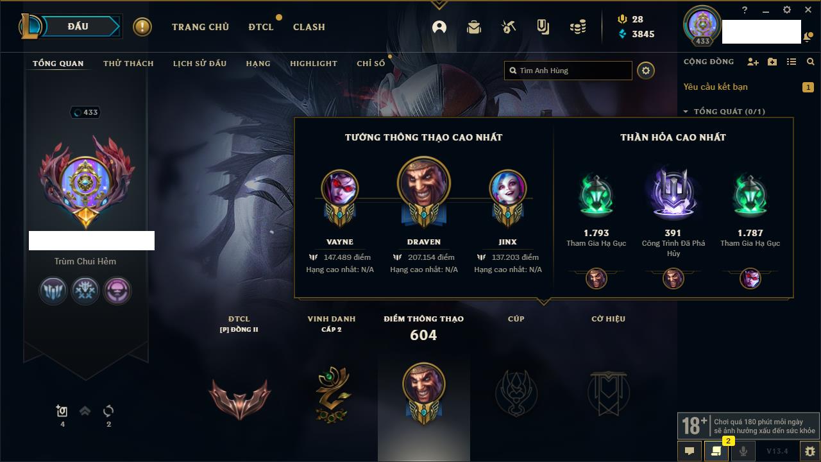The width and height of the screenshot is (821, 462).
Task: Click the add friend icon
Action: [753, 62]
